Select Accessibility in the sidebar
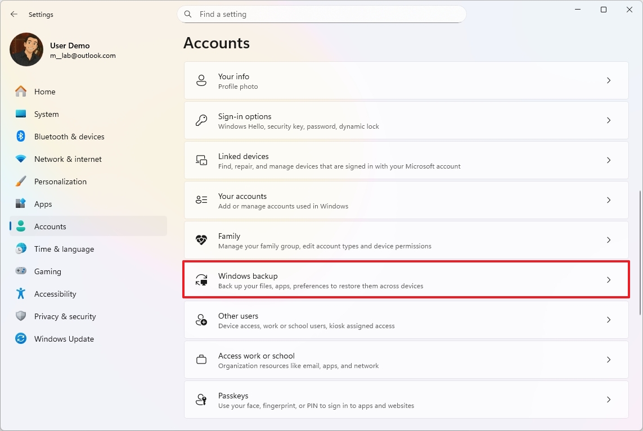The image size is (643, 431). pos(56,293)
